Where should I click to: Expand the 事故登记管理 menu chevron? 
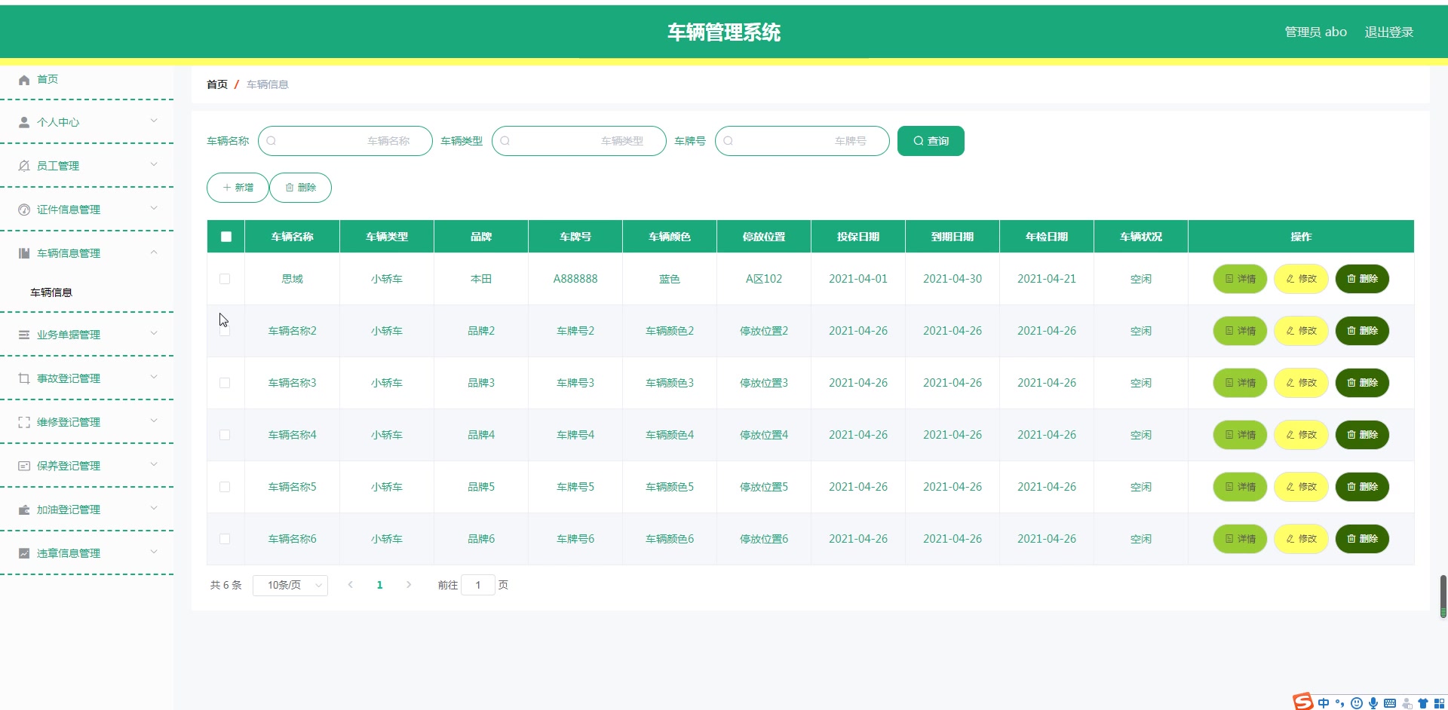tap(154, 377)
